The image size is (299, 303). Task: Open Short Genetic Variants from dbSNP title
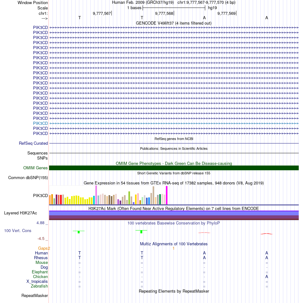[x=174, y=173]
